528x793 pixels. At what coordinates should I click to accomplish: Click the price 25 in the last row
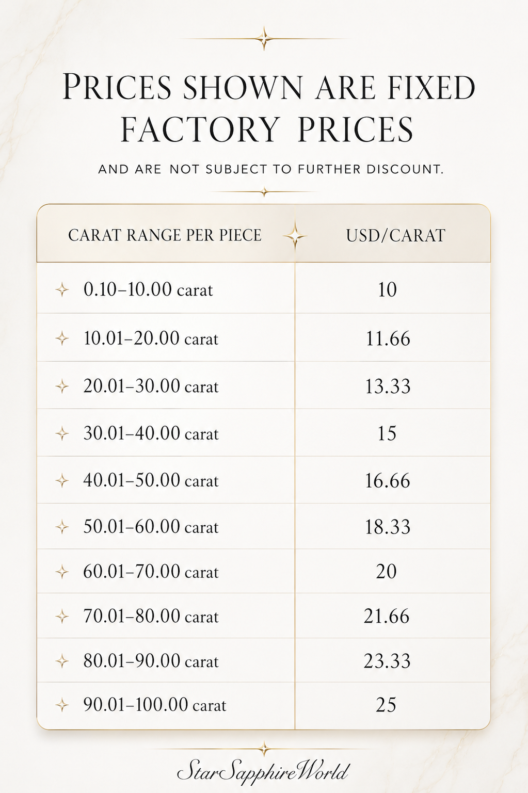point(386,705)
